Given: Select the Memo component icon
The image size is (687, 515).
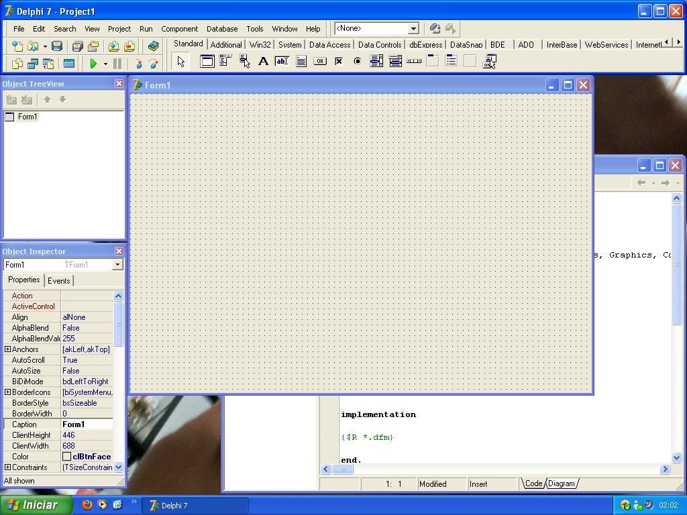Looking at the screenshot, I should click(301, 61).
